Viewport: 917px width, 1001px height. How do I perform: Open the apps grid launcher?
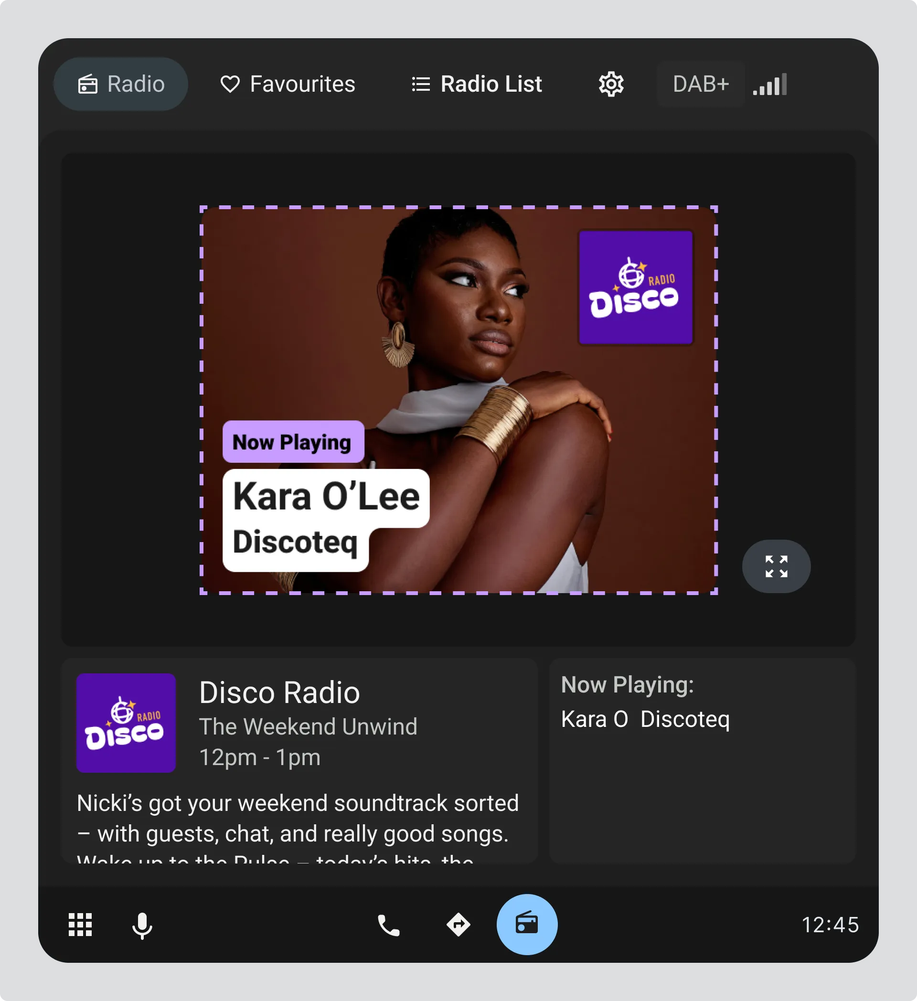[80, 925]
